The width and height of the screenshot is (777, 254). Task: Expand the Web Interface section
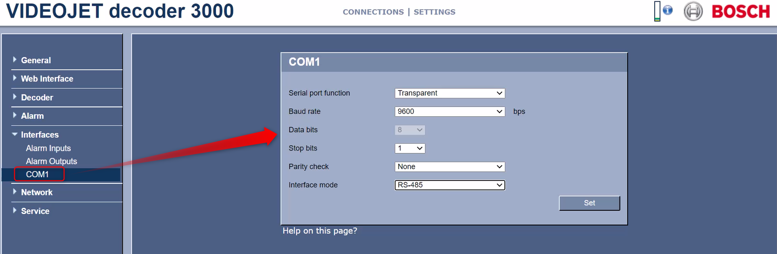point(47,79)
